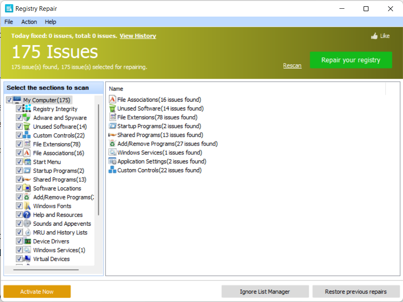
Task: Open the Action menu
Action: (29, 22)
